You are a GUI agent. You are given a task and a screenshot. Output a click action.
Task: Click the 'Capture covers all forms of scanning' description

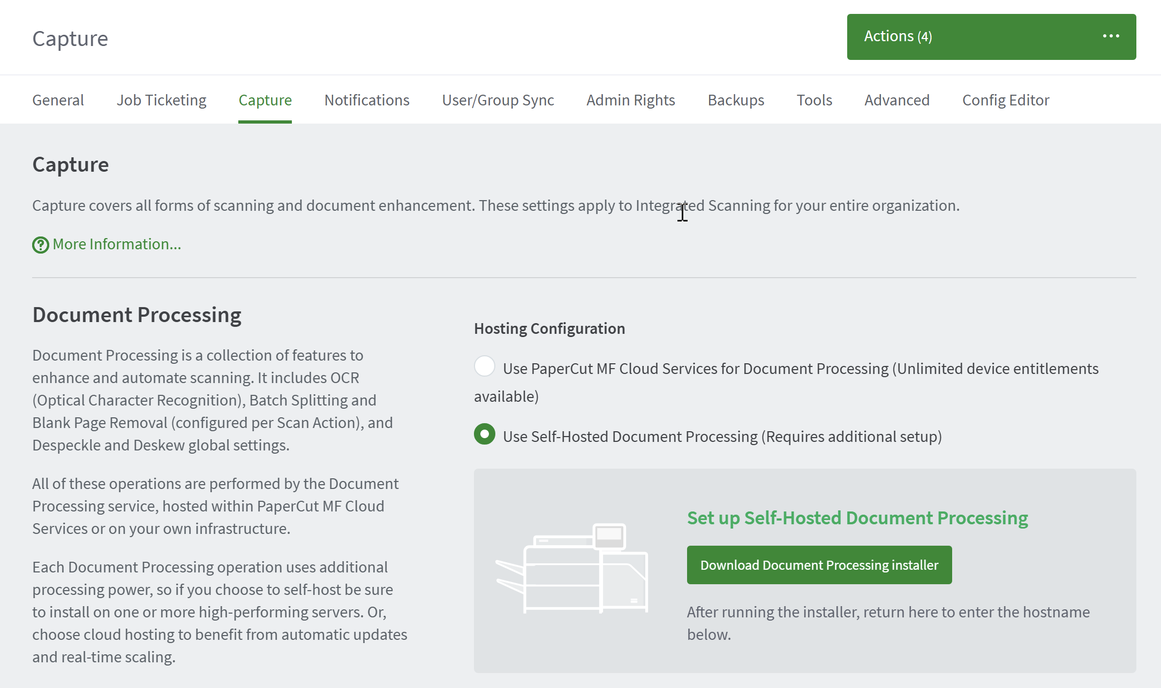[496, 205]
